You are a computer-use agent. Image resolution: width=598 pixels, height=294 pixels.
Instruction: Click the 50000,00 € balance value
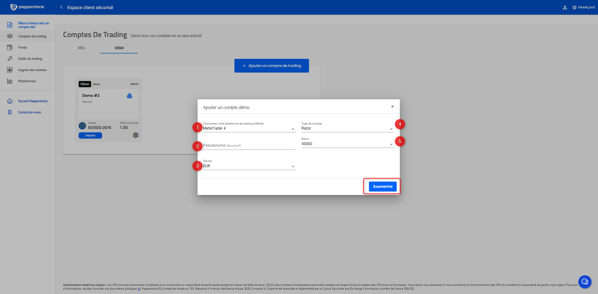(100, 128)
